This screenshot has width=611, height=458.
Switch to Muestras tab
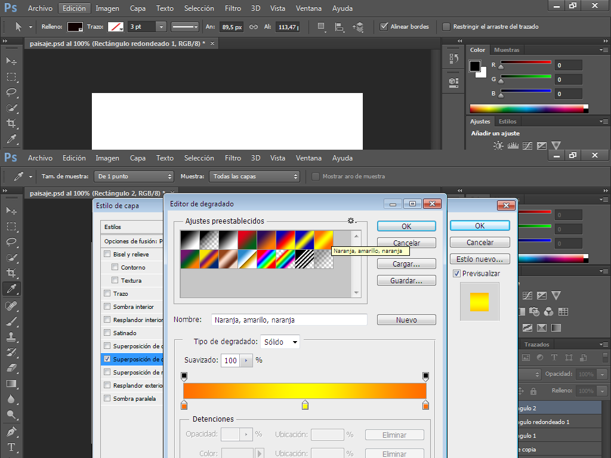click(507, 50)
